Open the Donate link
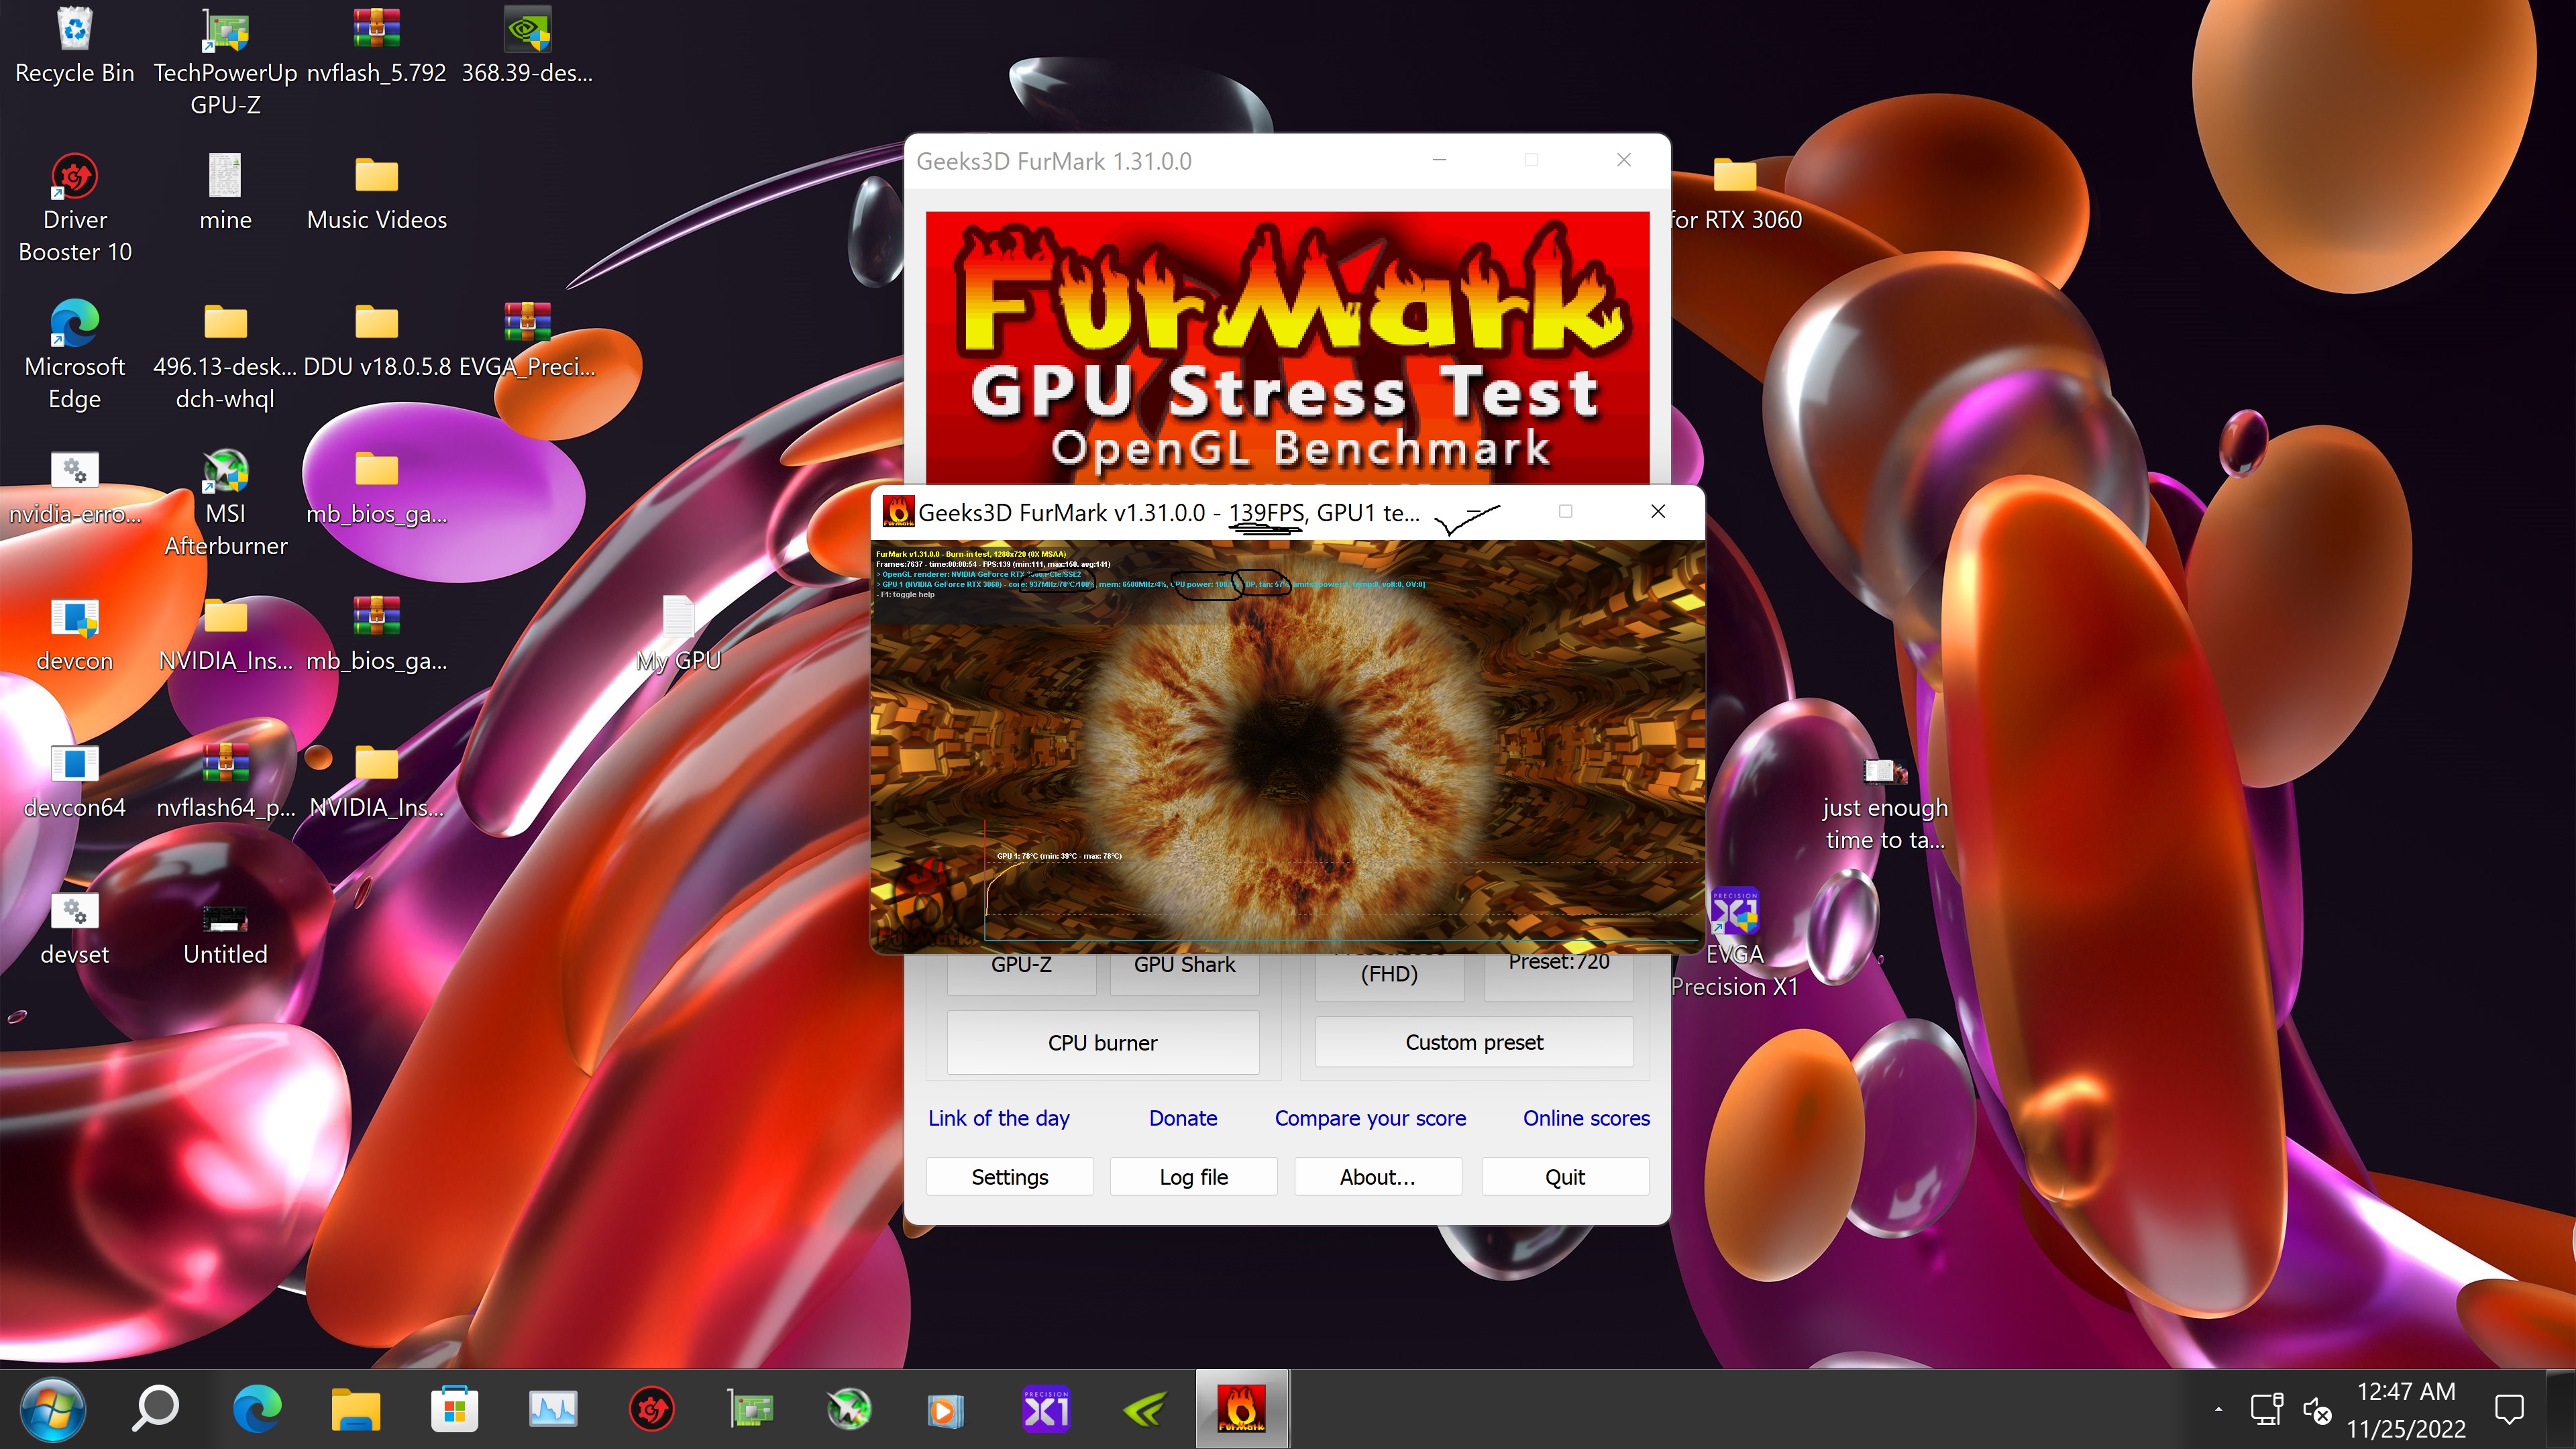Image resolution: width=2576 pixels, height=1449 pixels. tap(1183, 1118)
